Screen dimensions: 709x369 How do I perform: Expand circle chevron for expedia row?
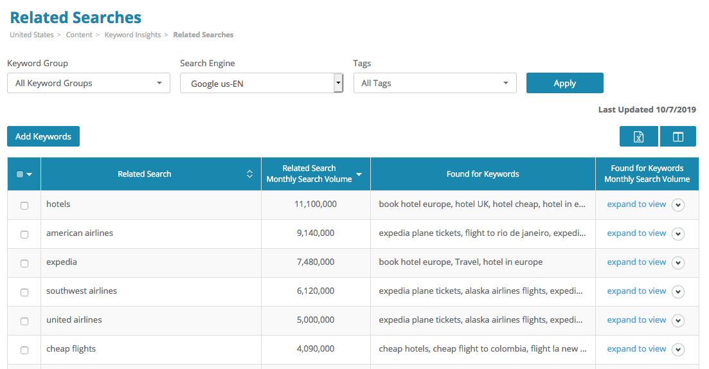click(678, 262)
